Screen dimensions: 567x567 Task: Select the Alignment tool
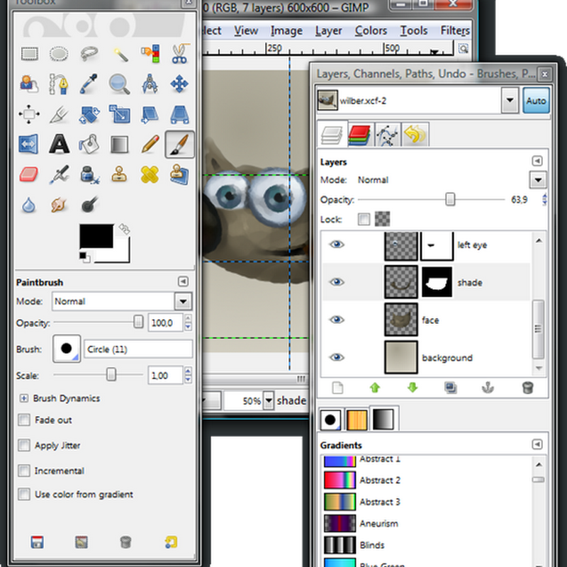[x=29, y=114]
